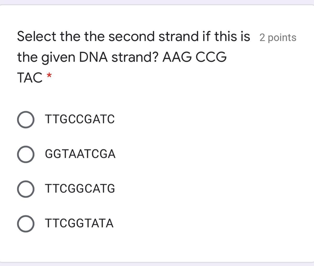Click the "TAC" codon text before the asterisk
The image size is (314, 266).
[29, 78]
